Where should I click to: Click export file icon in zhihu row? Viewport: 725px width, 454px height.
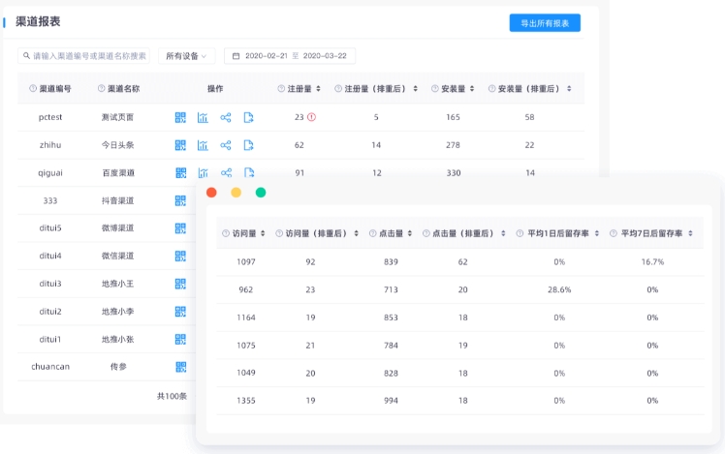click(248, 145)
